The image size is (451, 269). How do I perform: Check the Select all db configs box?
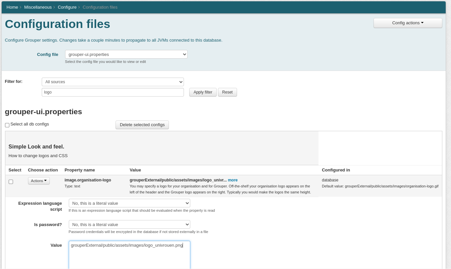pyautogui.click(x=7, y=125)
